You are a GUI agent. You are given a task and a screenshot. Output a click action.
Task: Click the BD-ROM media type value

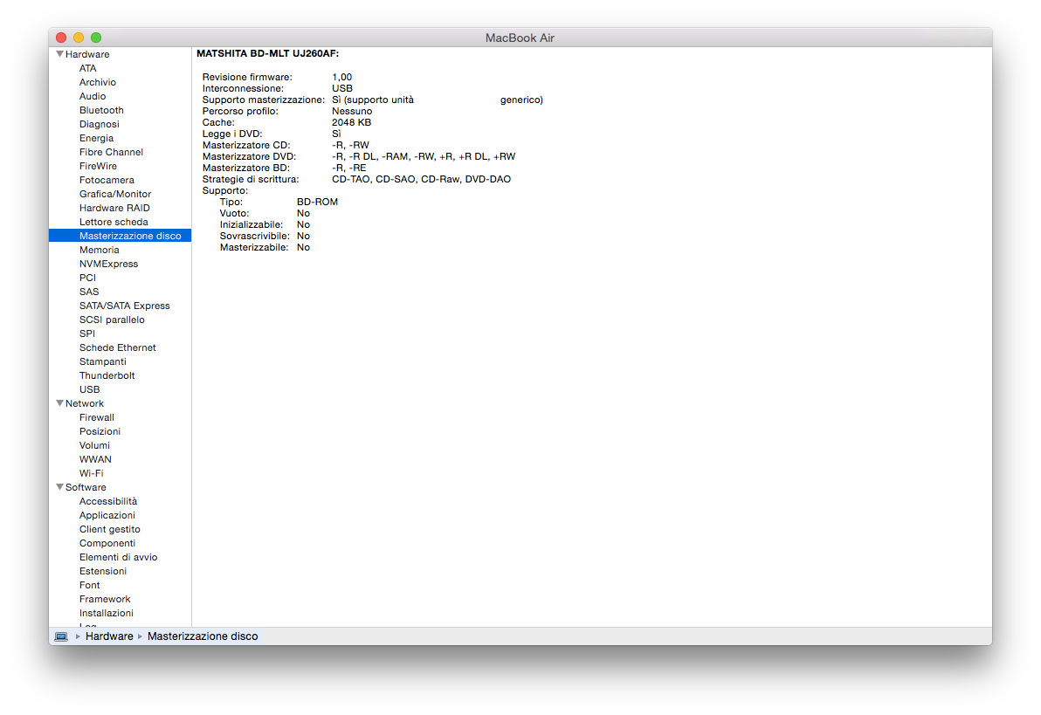pos(317,201)
